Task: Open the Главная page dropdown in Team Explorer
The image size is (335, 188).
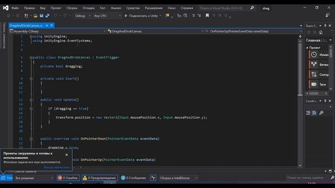Action: (x=330, y=40)
